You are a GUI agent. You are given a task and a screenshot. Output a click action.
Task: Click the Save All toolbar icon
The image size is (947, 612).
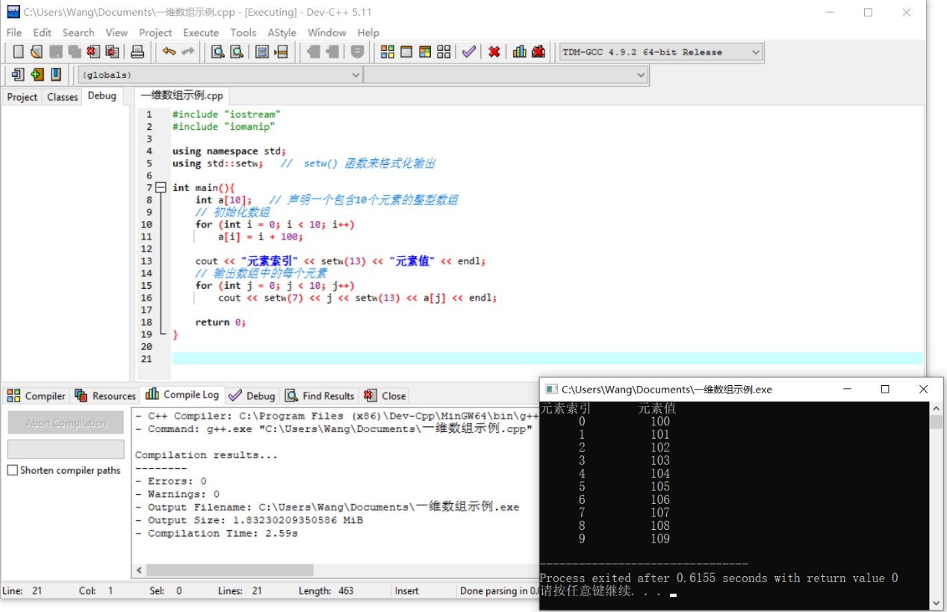point(75,51)
